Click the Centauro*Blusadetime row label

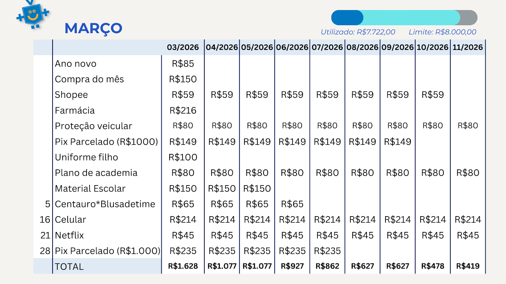point(105,204)
